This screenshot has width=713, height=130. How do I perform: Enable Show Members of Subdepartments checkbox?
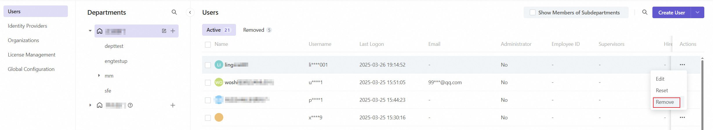coord(532,13)
